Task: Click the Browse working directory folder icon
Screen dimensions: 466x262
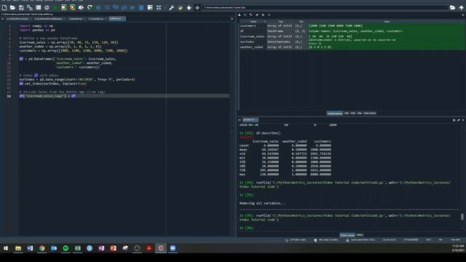Action: tap(452, 8)
